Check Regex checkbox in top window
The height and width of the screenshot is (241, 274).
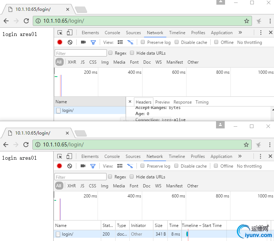[110, 53]
